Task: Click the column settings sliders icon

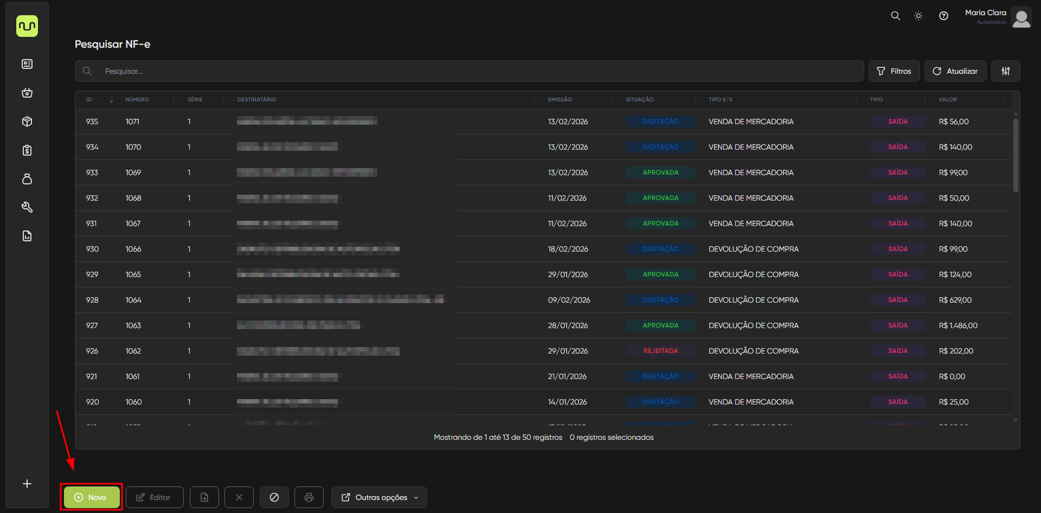Action: pos(1005,71)
